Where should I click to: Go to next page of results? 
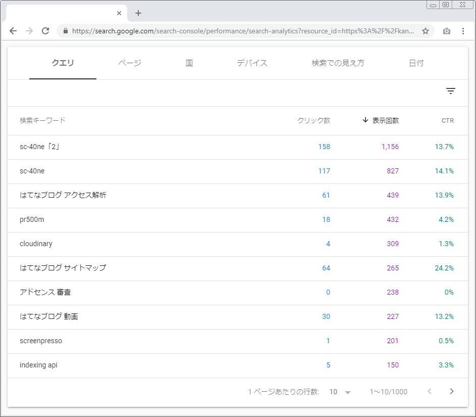(452, 391)
